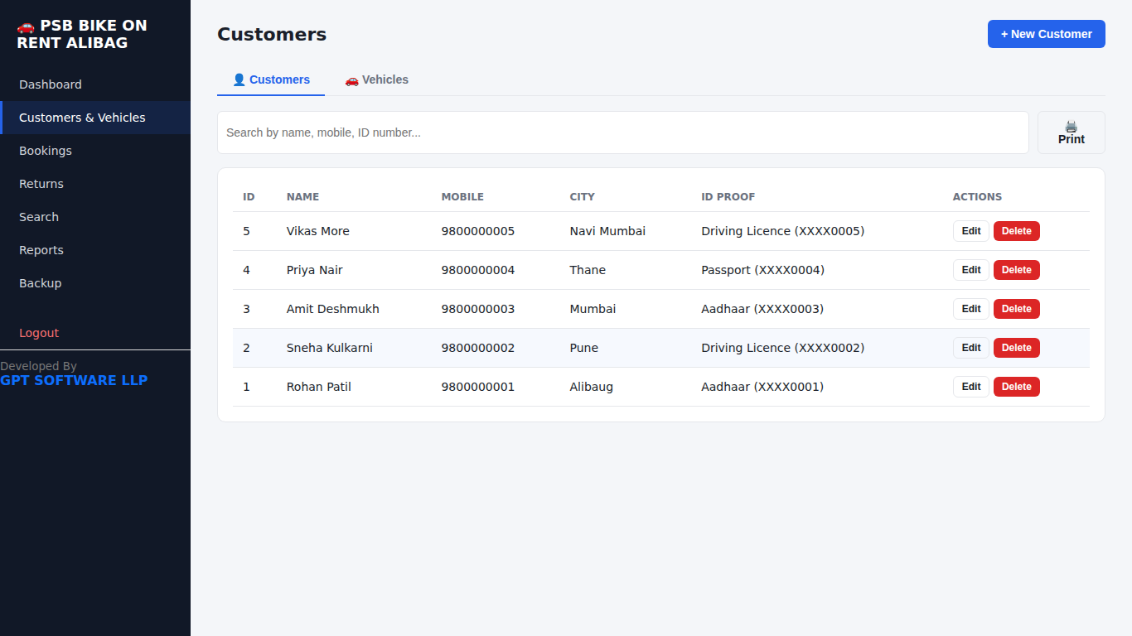Click the Alibaug city cell
The image size is (1132, 636).
click(x=592, y=387)
